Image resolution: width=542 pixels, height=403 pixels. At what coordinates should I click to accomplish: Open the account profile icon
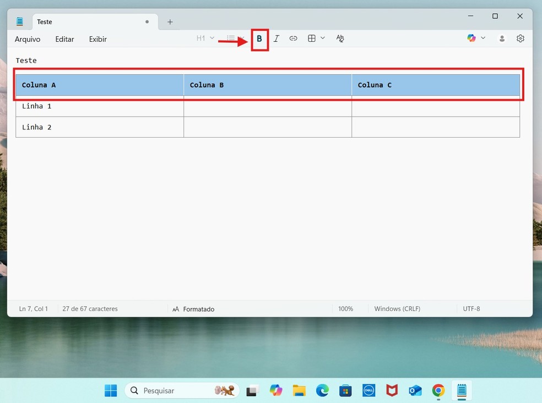502,39
